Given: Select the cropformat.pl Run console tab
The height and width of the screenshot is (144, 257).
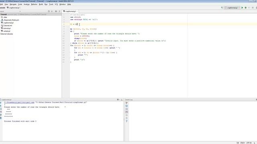Looking at the screenshot, I should pos(6,100).
